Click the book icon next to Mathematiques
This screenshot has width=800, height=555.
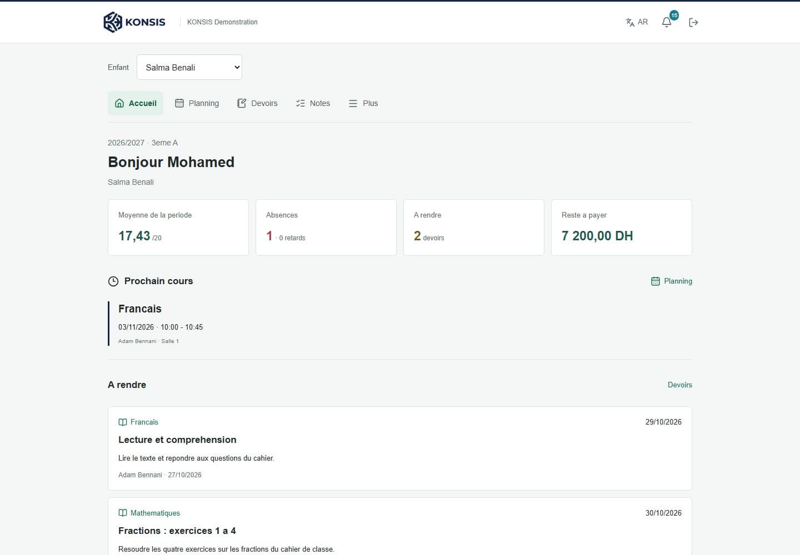pos(123,513)
